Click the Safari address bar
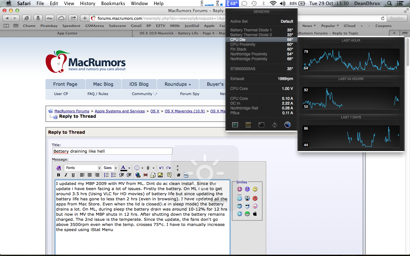This screenshot has width=410, height=256. (237, 18)
